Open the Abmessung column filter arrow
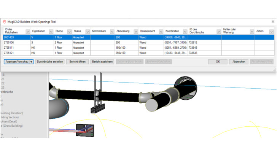 (x=136, y=32)
